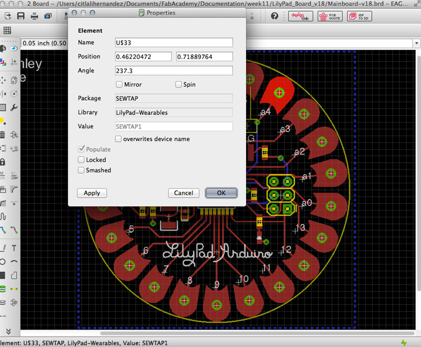Select the Ripup tool with red X
Image resolution: width=421 pixels, height=347 pixels.
pos(14,230)
